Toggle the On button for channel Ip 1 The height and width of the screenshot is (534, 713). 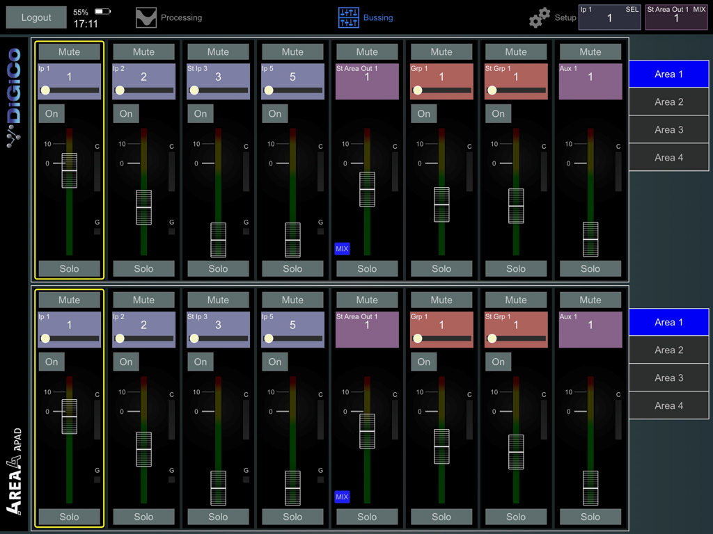(52, 113)
